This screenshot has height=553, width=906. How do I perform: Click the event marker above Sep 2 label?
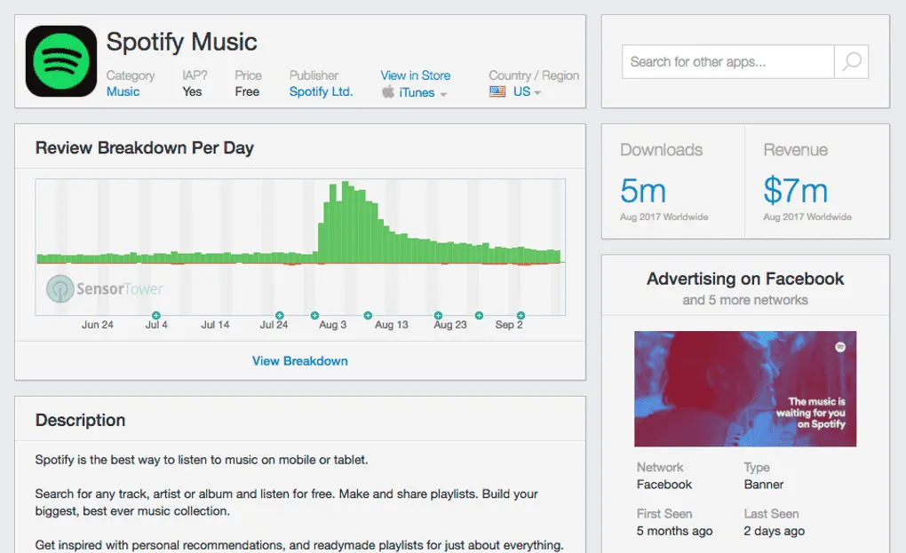[x=521, y=315]
